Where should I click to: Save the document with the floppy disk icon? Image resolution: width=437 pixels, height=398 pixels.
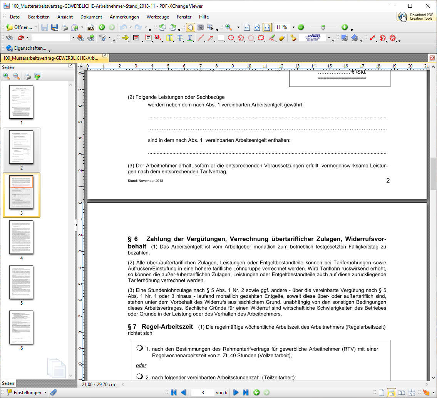[45, 27]
